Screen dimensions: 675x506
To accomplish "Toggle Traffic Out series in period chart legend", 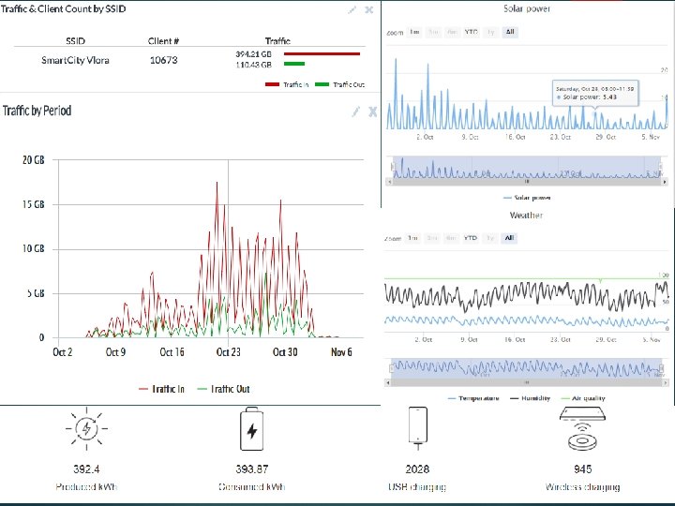I will pyautogui.click(x=223, y=389).
